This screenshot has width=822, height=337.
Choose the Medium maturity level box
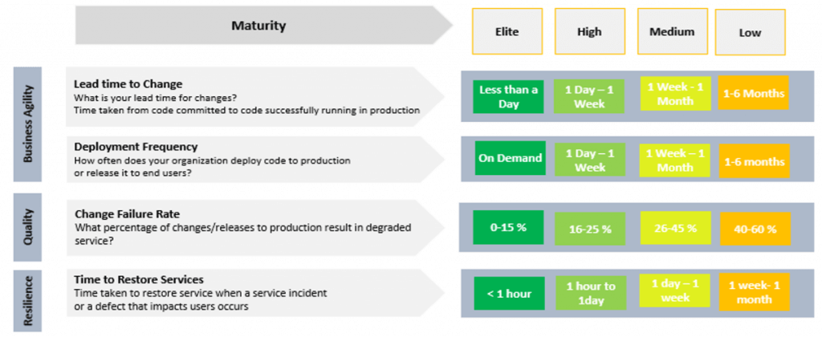pos(672,32)
